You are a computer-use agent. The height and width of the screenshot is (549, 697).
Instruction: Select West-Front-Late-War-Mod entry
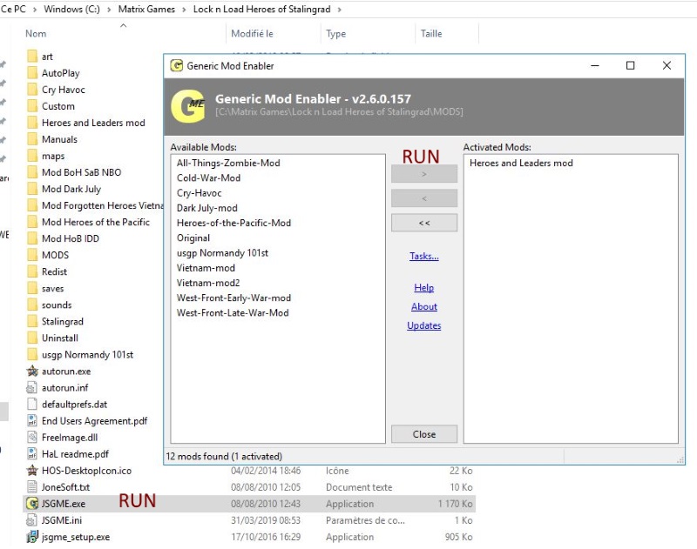click(x=233, y=313)
